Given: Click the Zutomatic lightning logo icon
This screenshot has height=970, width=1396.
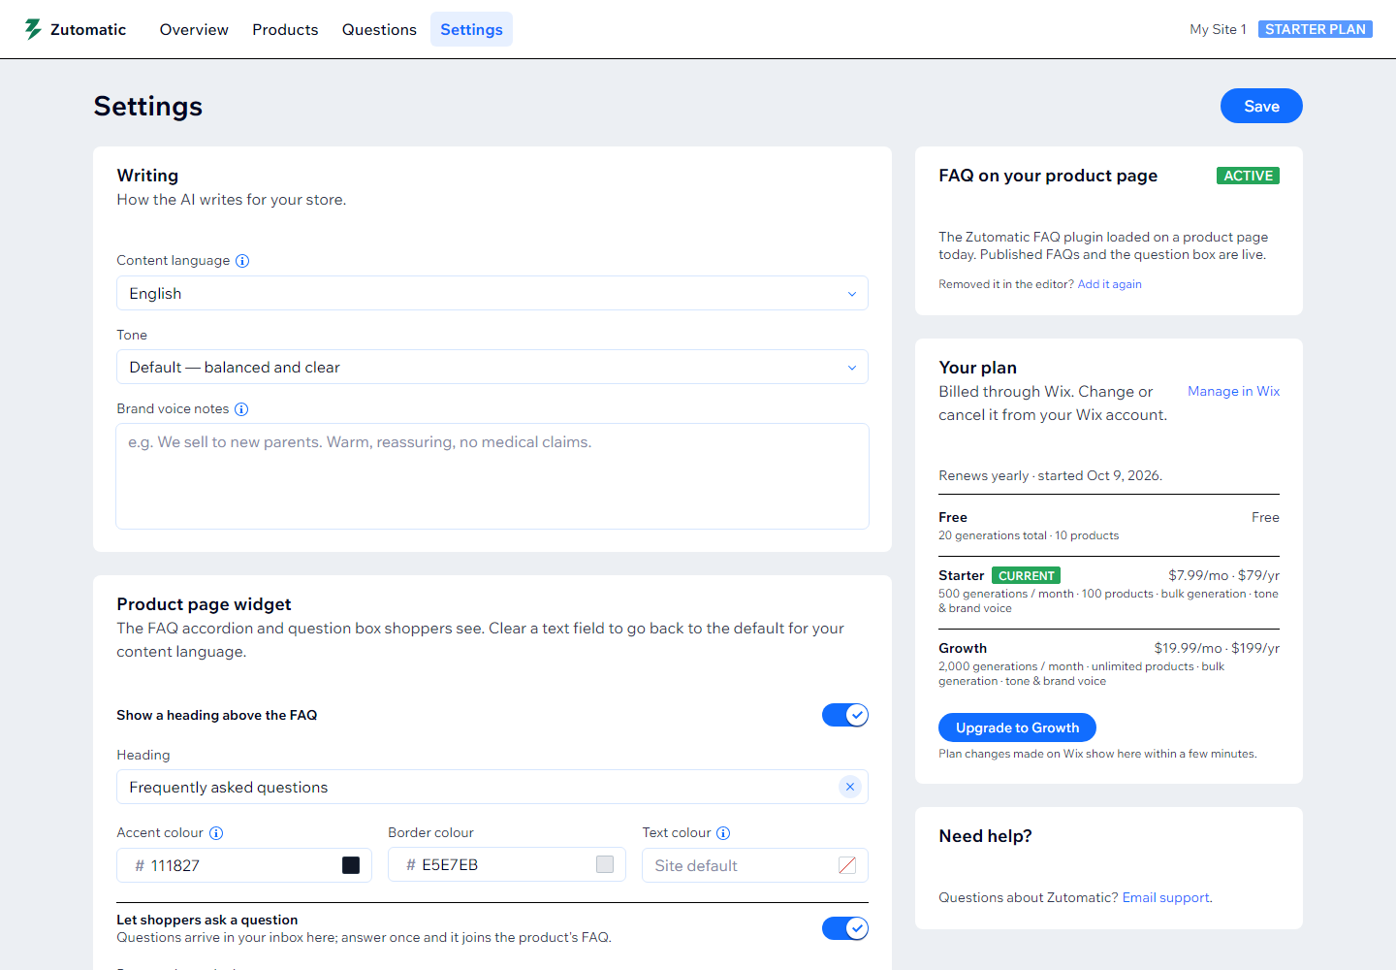Looking at the screenshot, I should click(33, 29).
